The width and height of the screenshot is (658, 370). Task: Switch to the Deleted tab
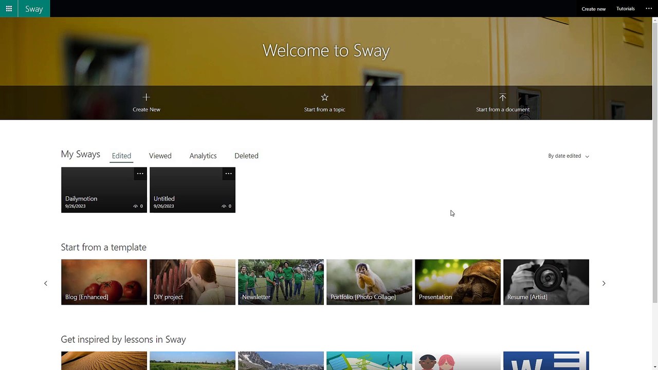pos(246,156)
